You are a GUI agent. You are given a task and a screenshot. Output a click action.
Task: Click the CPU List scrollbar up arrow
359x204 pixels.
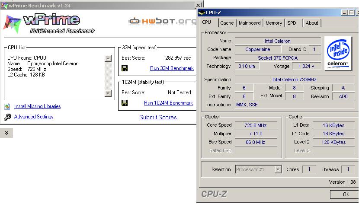click(108, 58)
